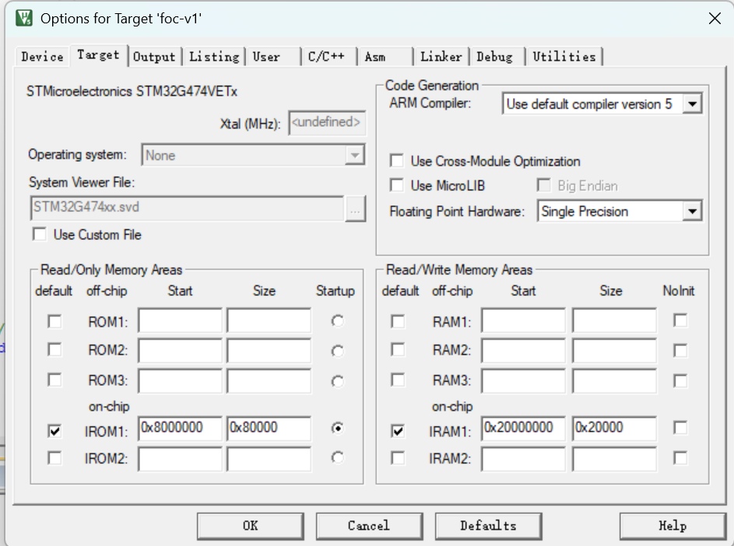
Task: Enable NoInit for IRAM1
Action: point(680,427)
